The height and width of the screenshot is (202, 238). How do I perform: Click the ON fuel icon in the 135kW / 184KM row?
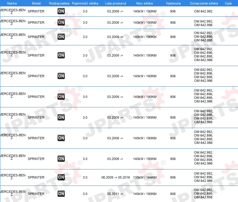61,177
